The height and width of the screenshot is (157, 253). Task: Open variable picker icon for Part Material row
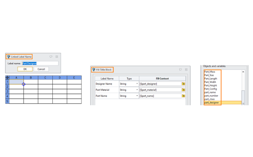pos(183,90)
